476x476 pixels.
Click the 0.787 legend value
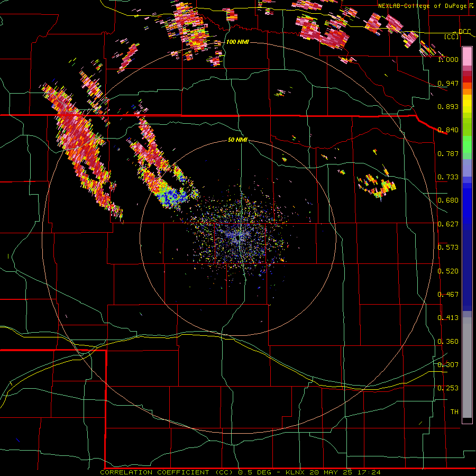tap(448, 153)
